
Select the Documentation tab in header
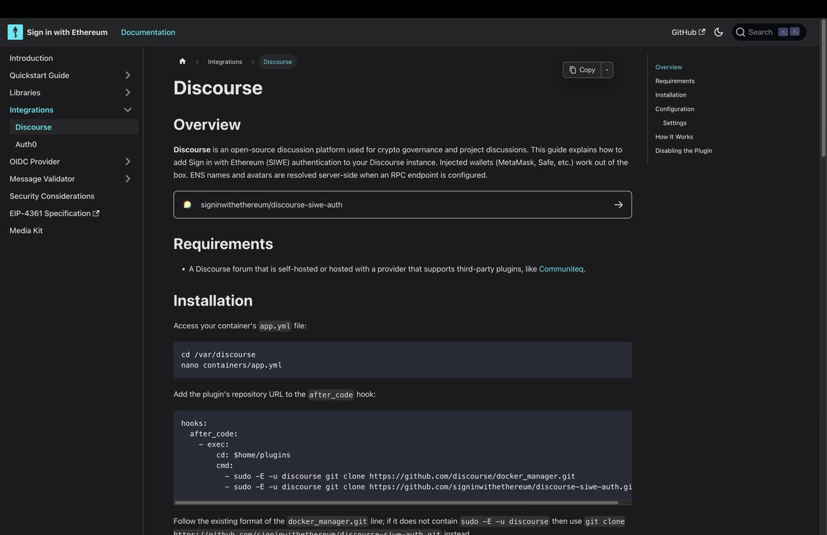(x=148, y=32)
